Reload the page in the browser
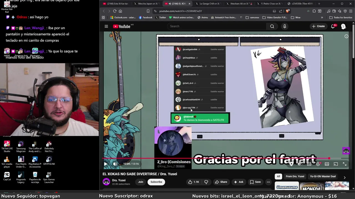This screenshot has width=355, height=199. click(115, 11)
